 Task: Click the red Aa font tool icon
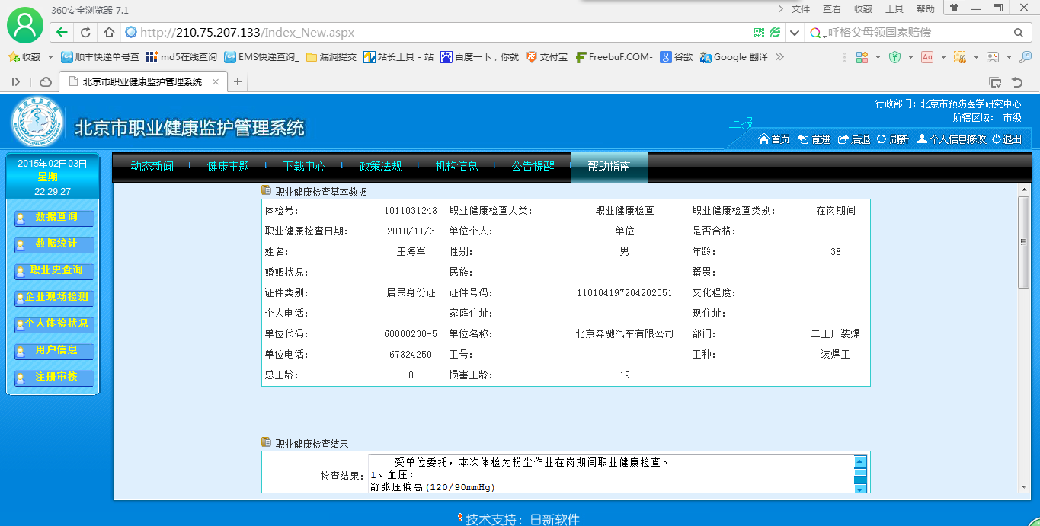click(927, 57)
